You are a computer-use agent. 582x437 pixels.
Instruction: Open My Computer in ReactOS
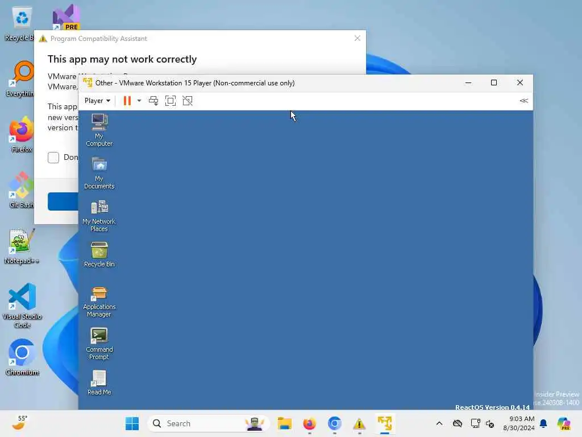[x=99, y=130]
